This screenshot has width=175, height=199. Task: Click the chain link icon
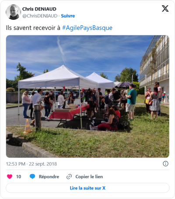(x=69, y=177)
